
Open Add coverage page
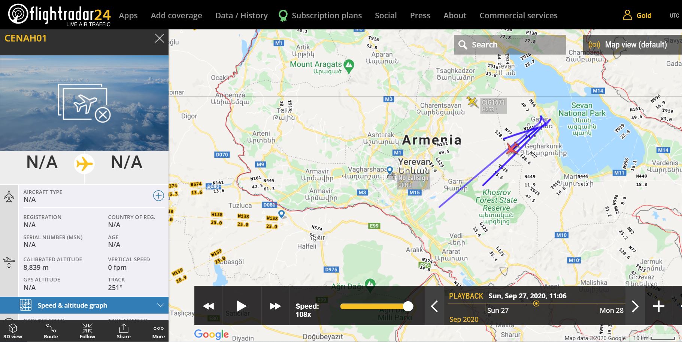(x=176, y=15)
